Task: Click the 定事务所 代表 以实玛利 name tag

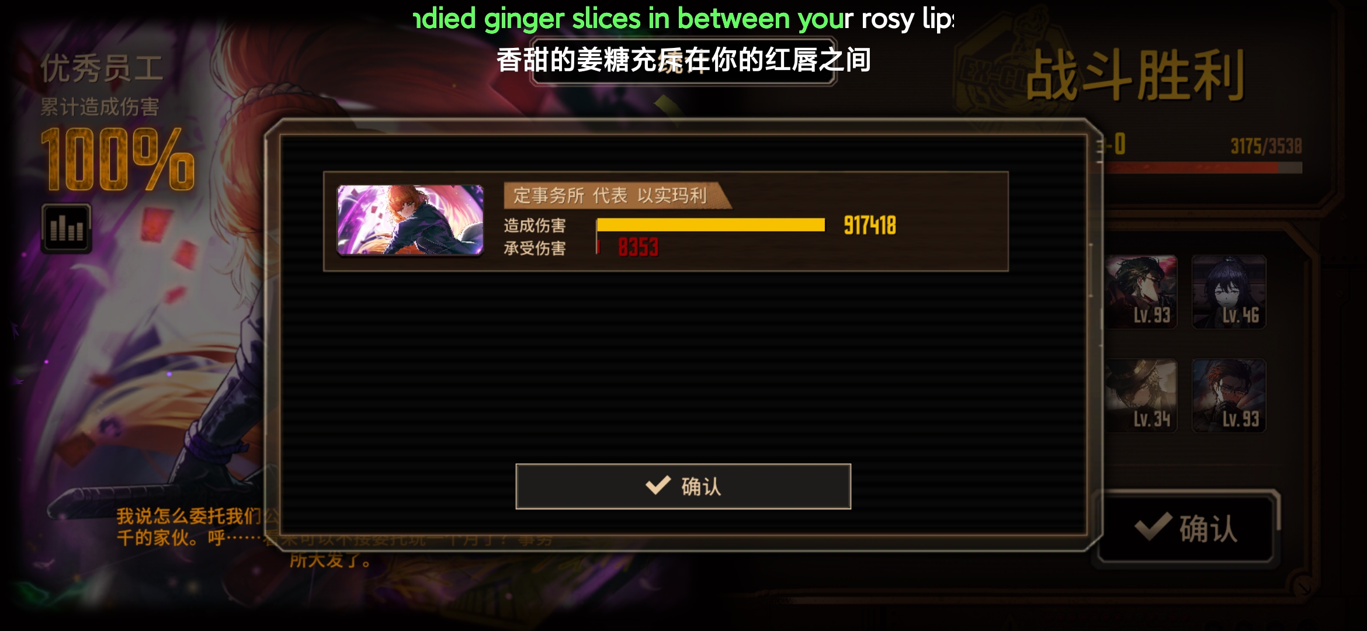Action: point(610,195)
